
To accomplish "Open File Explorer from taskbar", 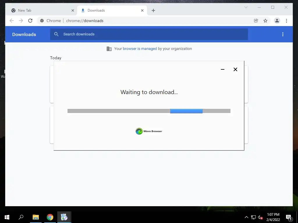I will pos(36,217).
